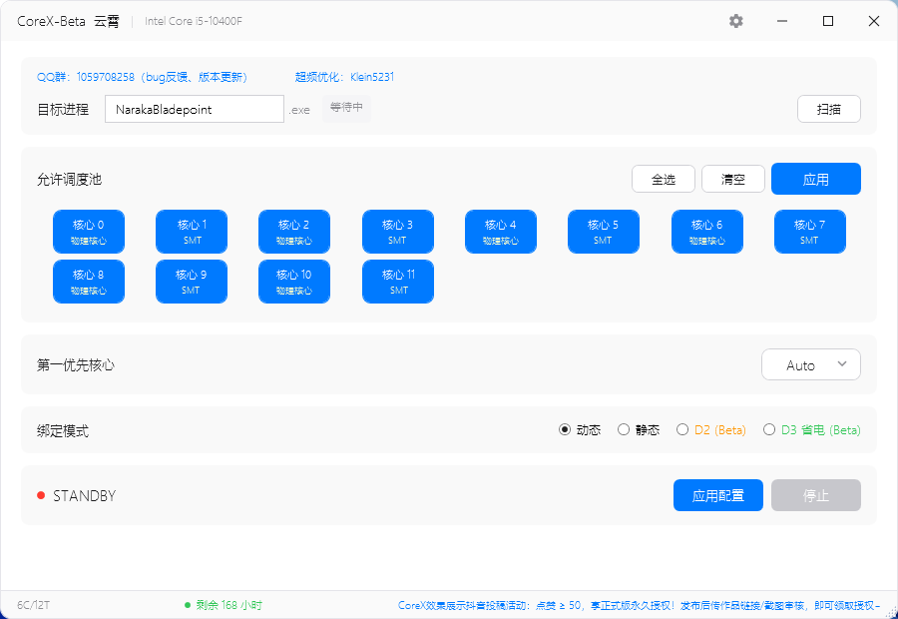Open the settings gear icon
Viewport: 898px width, 619px height.
pos(735,20)
